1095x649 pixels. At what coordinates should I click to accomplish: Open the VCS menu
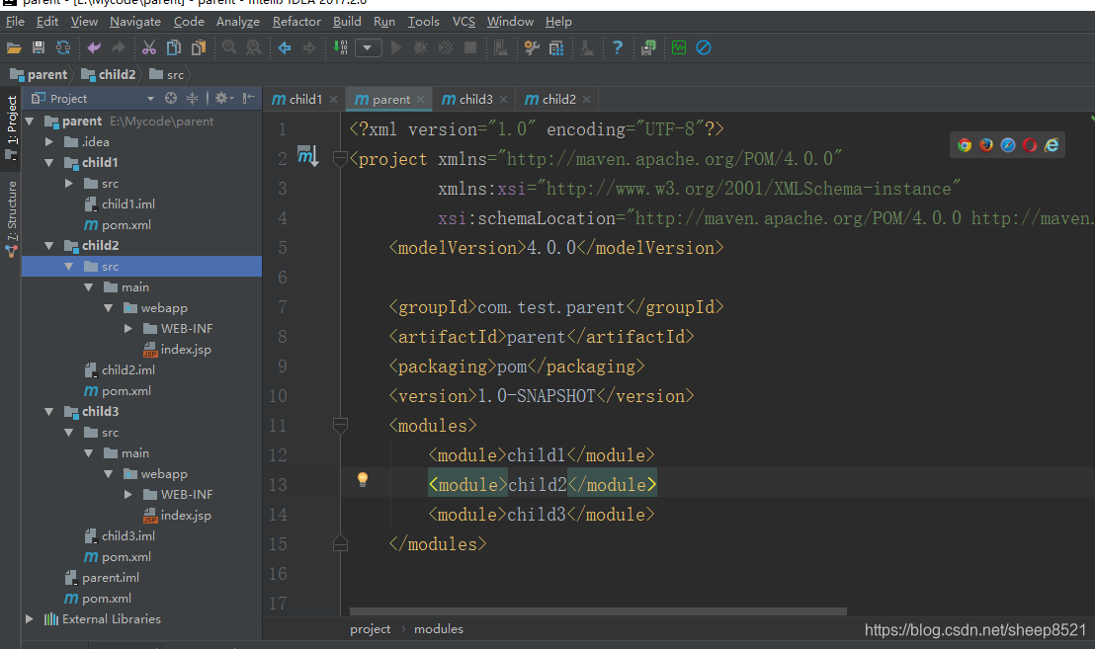tap(463, 22)
